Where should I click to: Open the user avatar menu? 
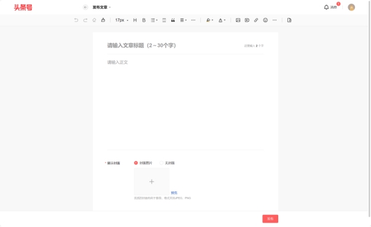[351, 7]
